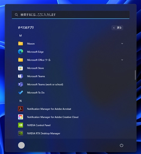141x154 pixels.
Task: Open the Maxon folder icon
Action: pos(21,44)
